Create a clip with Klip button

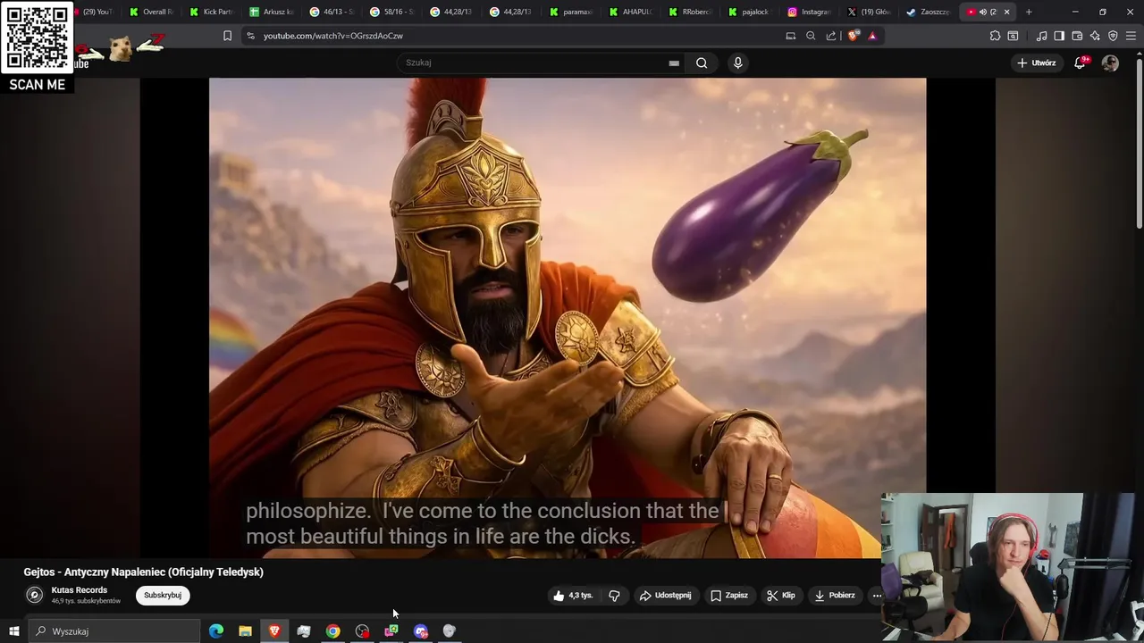[x=780, y=596]
